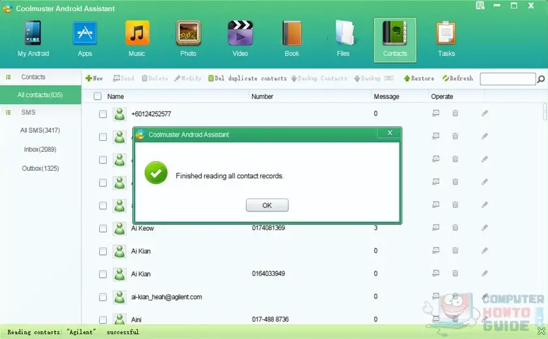This screenshot has height=339, width=548.
Task: Tick the select-all checkbox beside Name
Action: coord(98,96)
